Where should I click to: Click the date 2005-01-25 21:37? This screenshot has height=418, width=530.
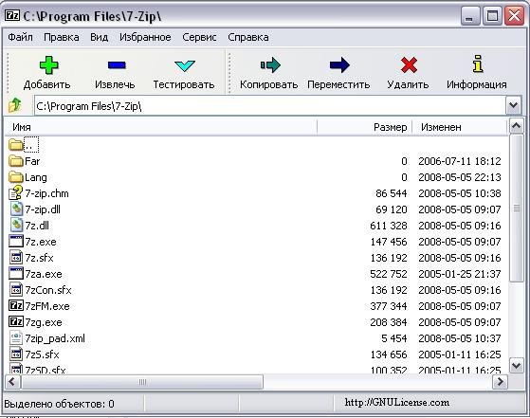pos(460,274)
